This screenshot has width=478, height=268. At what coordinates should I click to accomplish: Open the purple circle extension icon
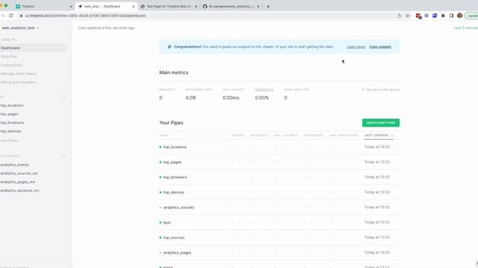pos(426,16)
